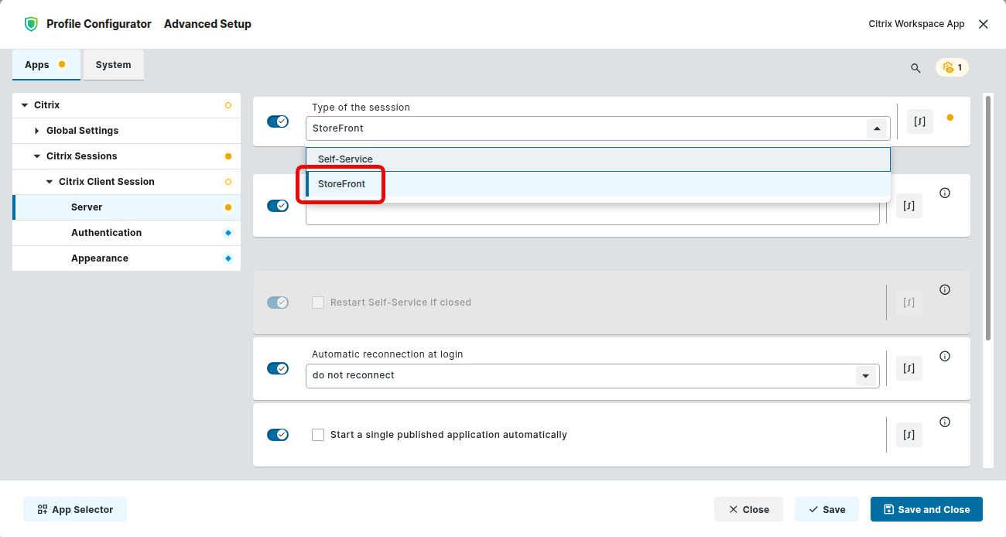Click variable button for Type of the session
The height and width of the screenshot is (537, 1006).
pyautogui.click(x=920, y=121)
